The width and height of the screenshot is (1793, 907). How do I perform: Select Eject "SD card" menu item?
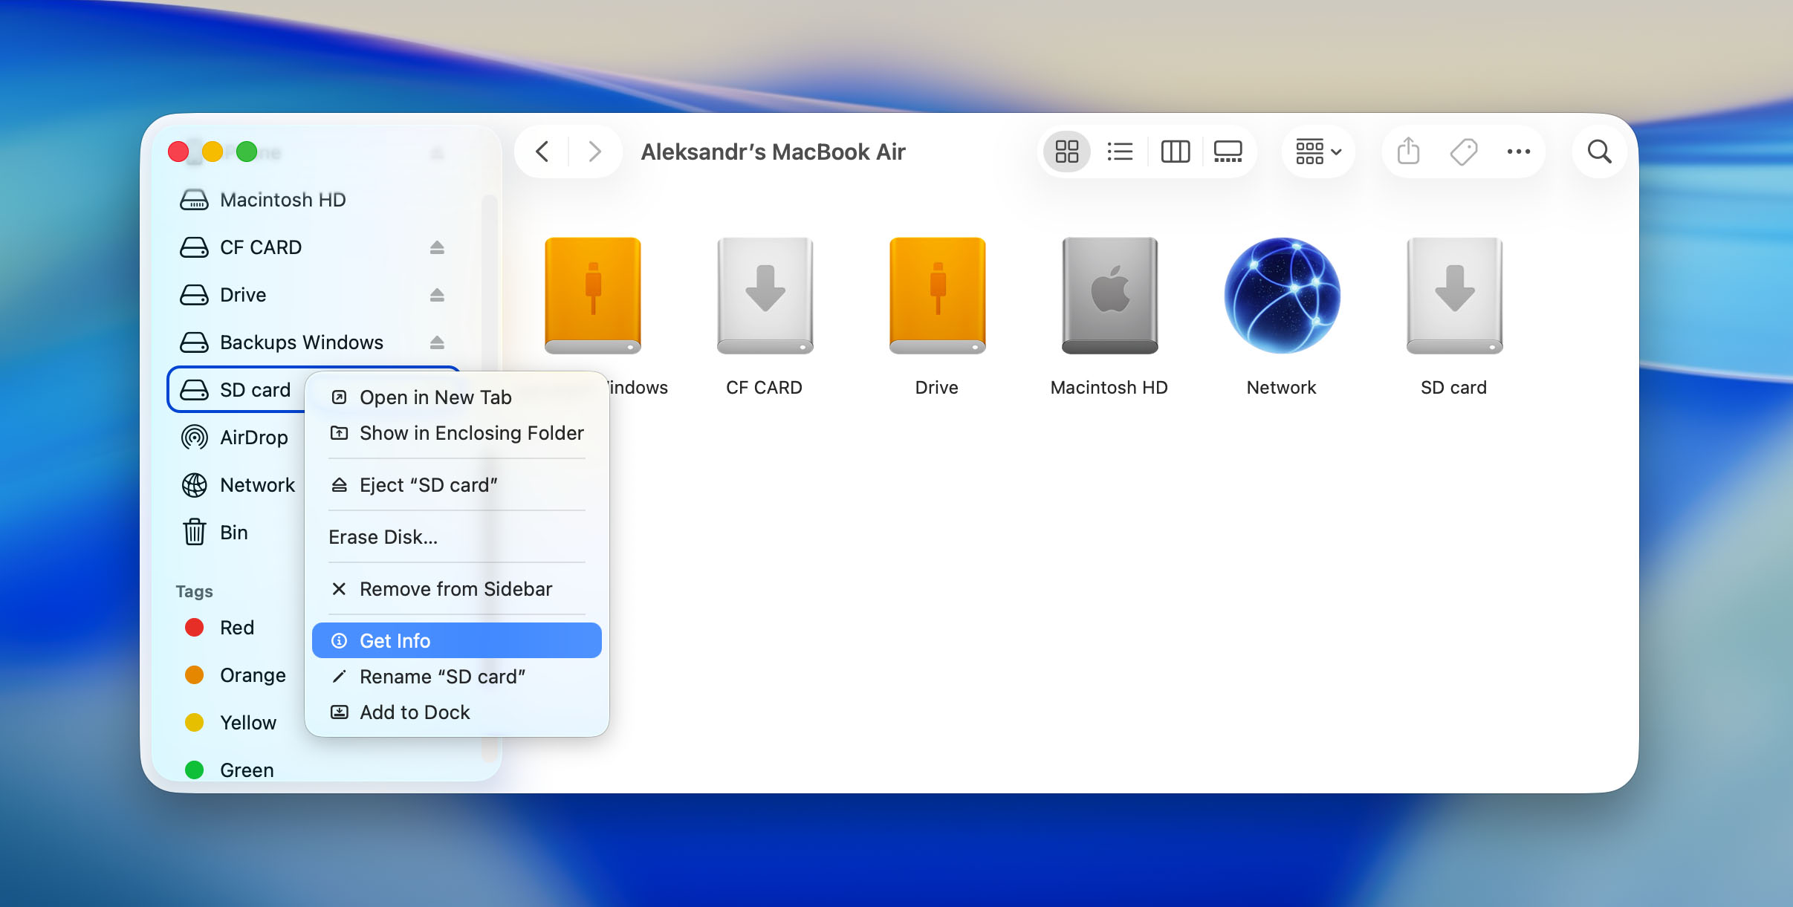[x=428, y=485]
